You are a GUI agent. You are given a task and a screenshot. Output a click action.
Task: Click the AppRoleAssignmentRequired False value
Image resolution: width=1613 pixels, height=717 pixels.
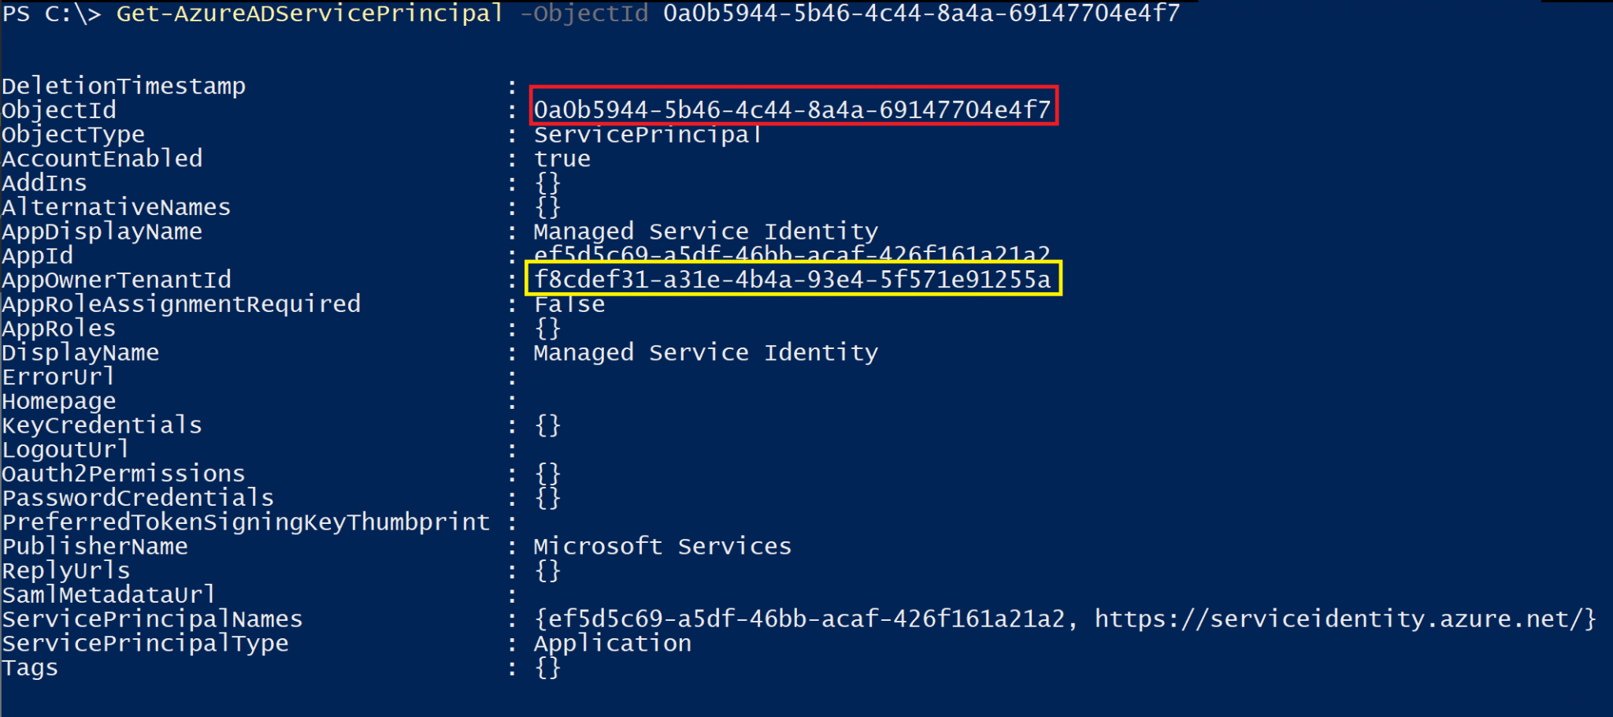[x=569, y=304]
